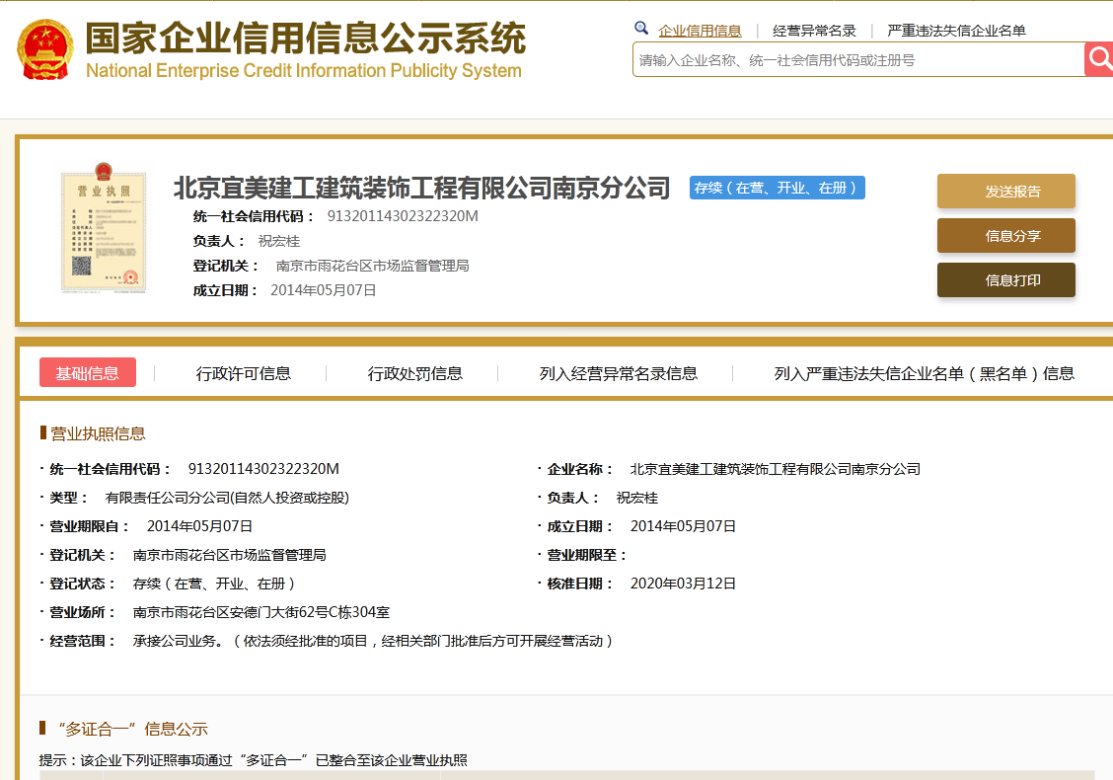
Task: Open the 列入严重违法失信企业名单（黑名单）信息 tab
Action: point(925,373)
